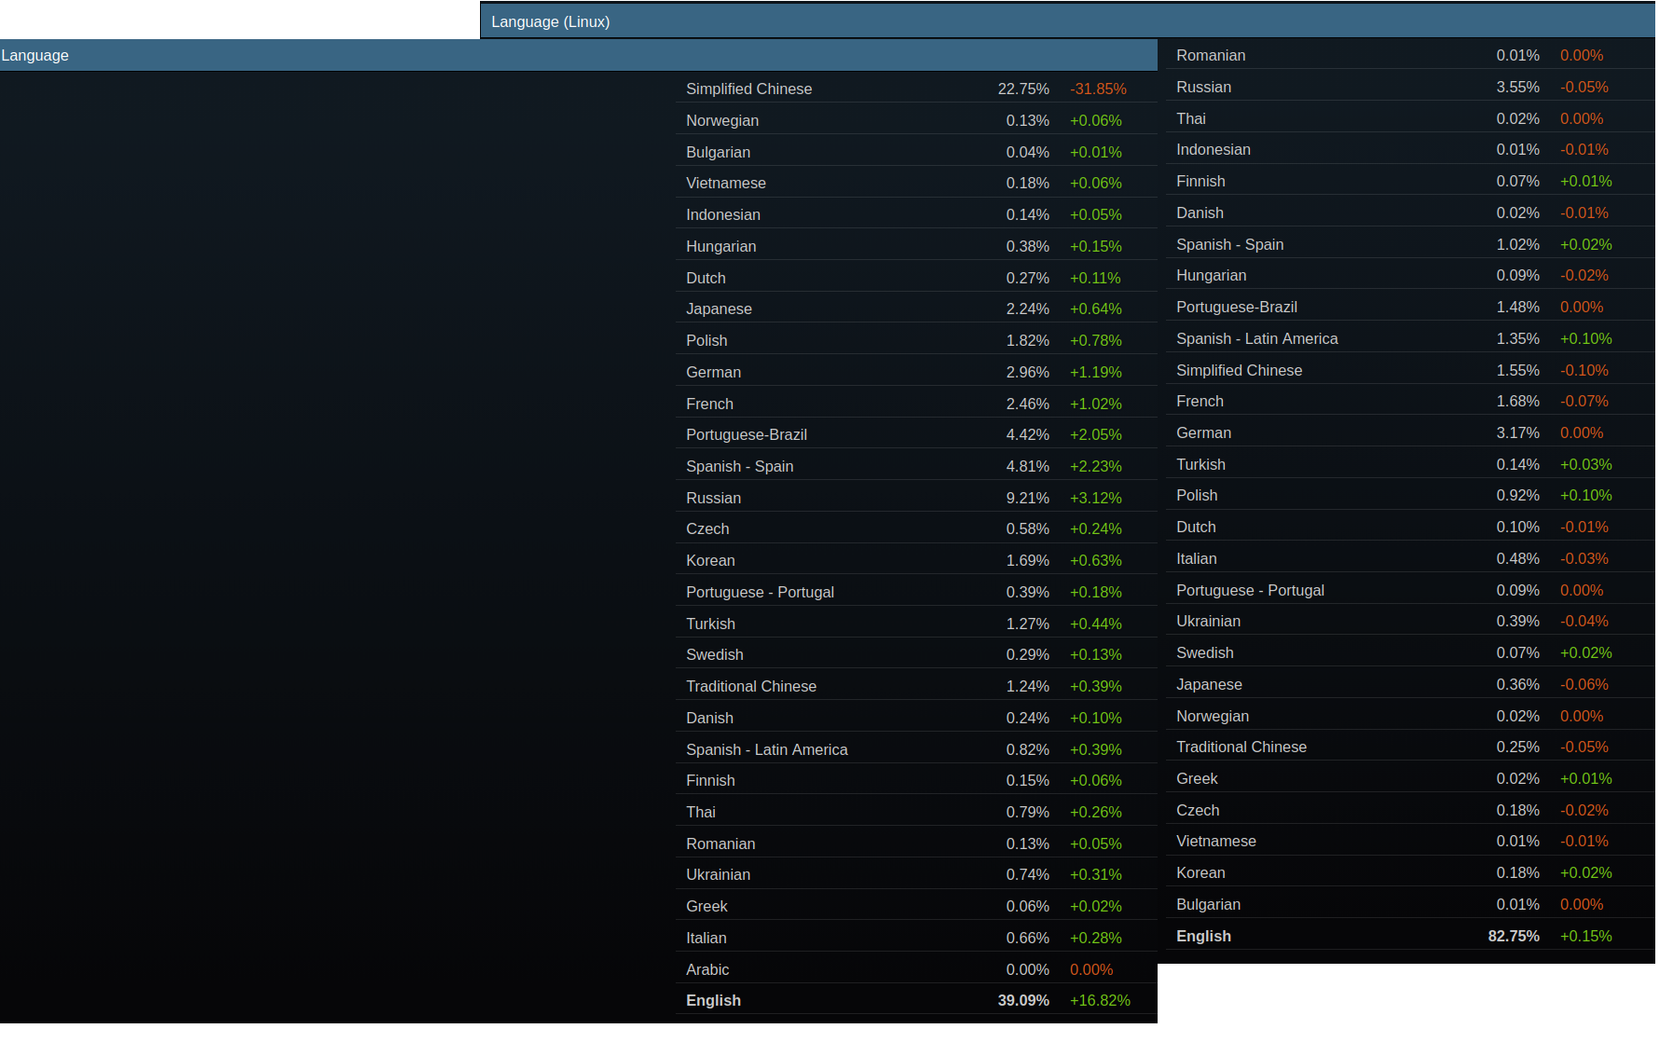Click the "+0.11%" change value
Viewport: 1673px width, 1056px height.
(x=1095, y=278)
